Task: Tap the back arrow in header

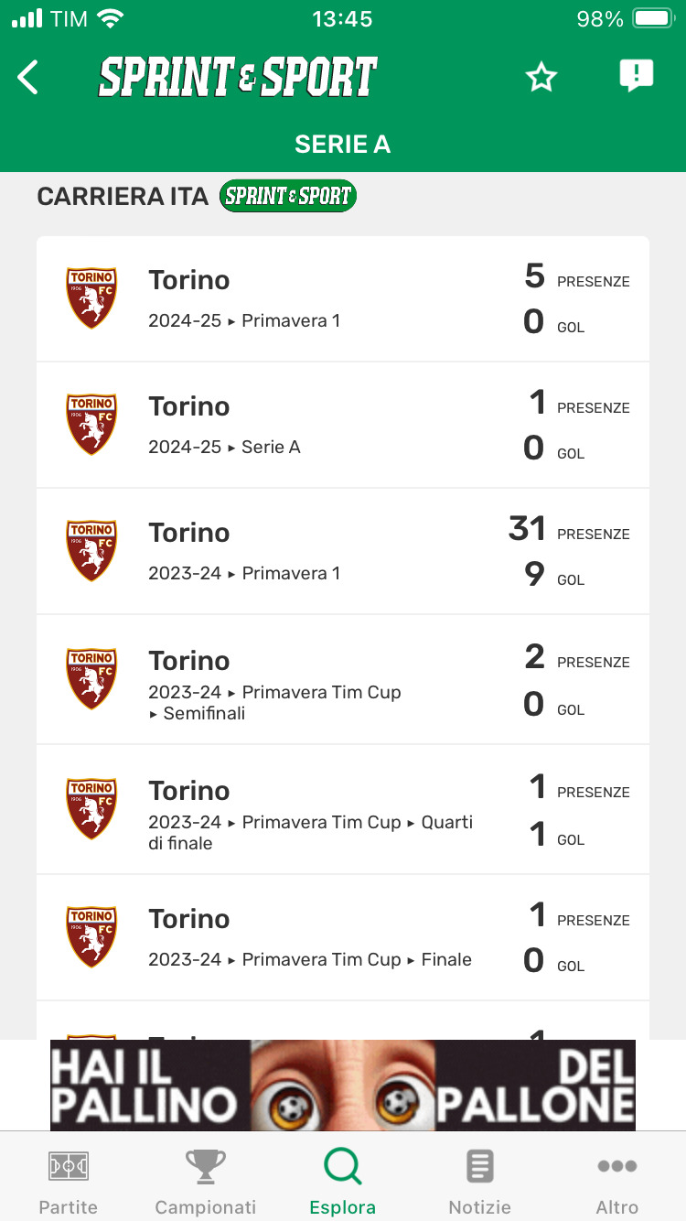Action: point(28,78)
